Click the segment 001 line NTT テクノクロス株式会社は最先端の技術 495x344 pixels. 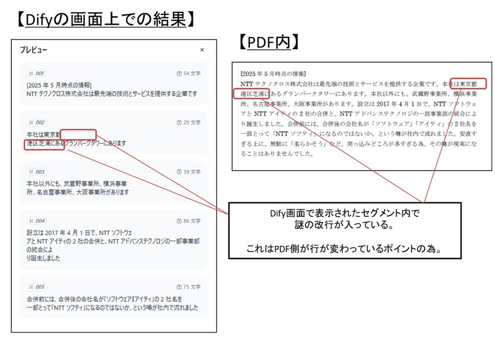(x=112, y=94)
